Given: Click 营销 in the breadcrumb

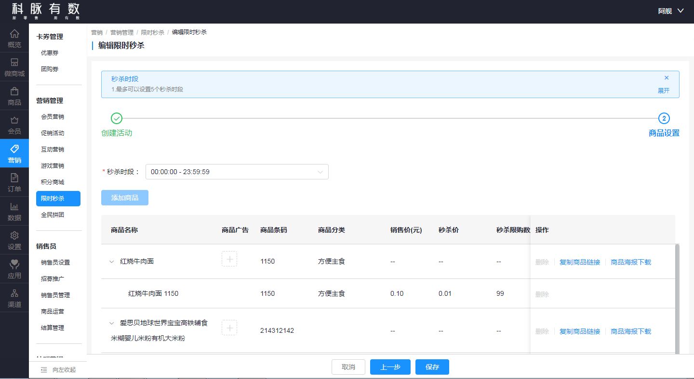Looking at the screenshot, I should coord(97,32).
